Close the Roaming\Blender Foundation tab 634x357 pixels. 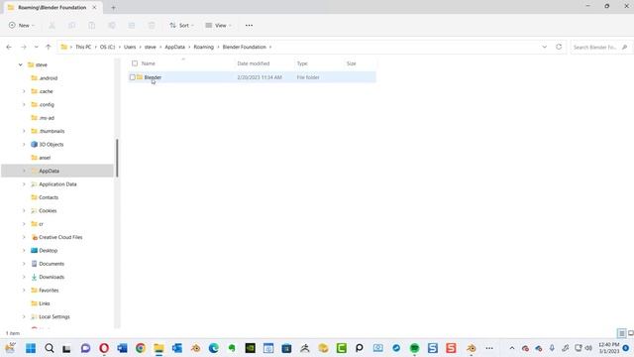click(x=94, y=7)
